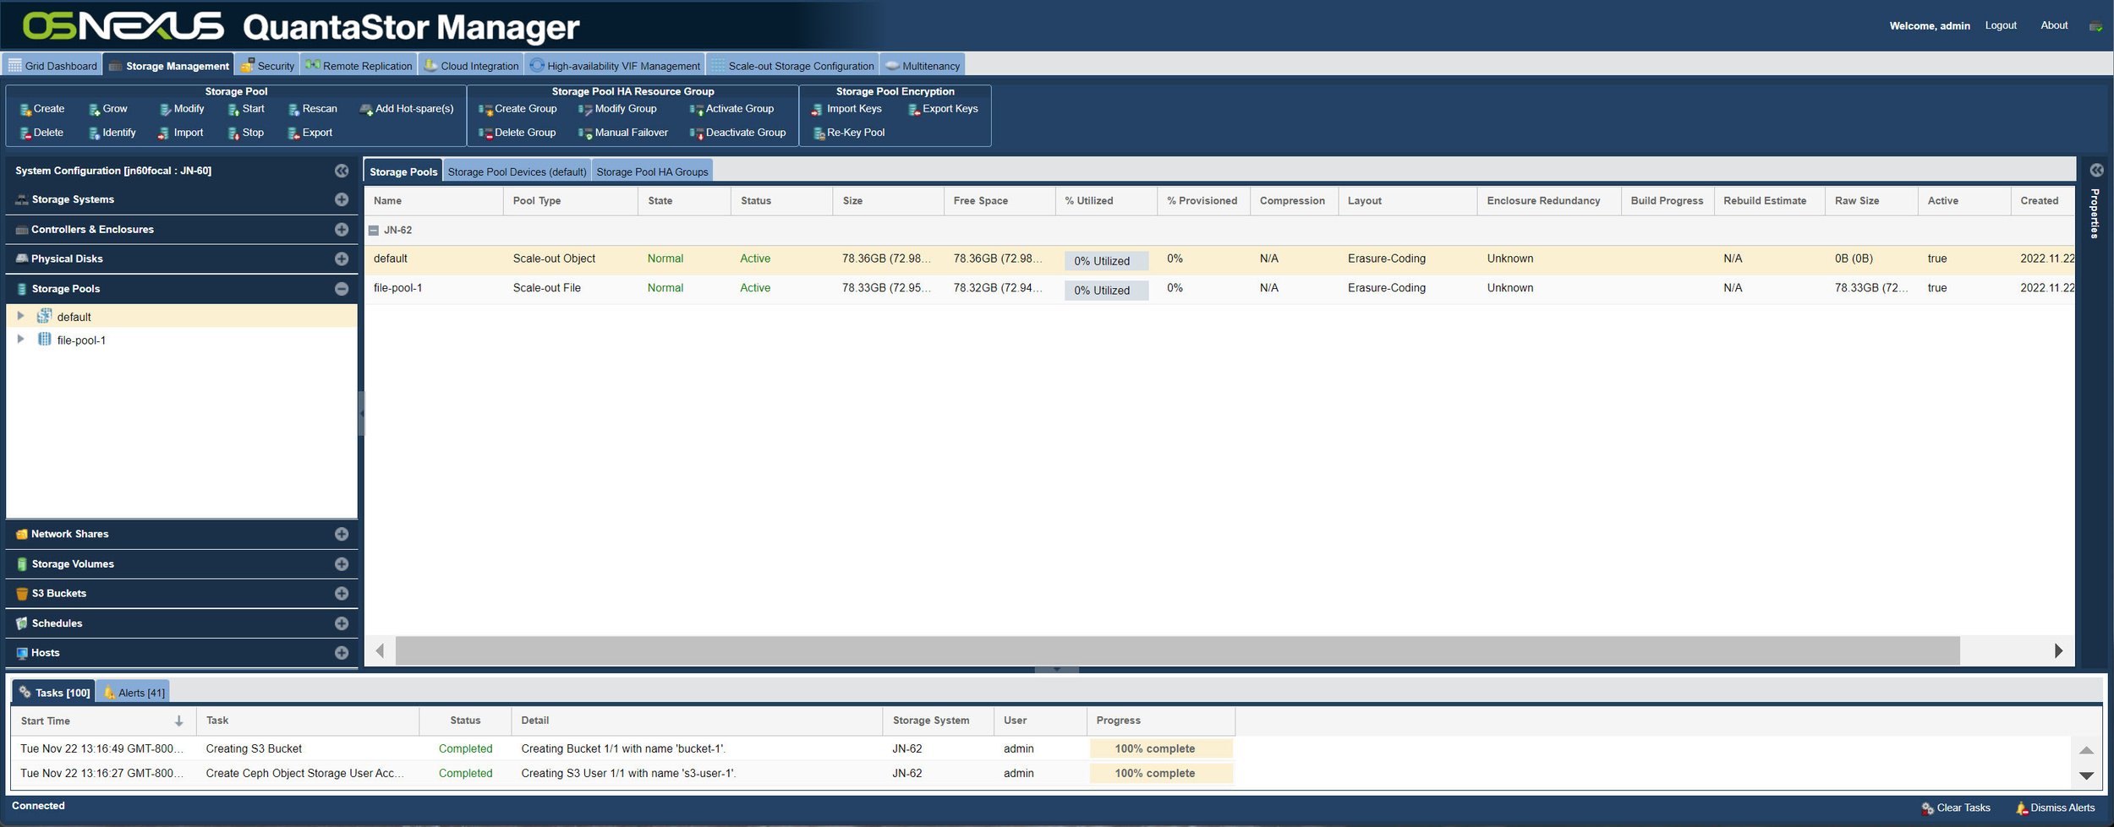Click the Stop storage pool button
The width and height of the screenshot is (2114, 827).
[x=246, y=133]
